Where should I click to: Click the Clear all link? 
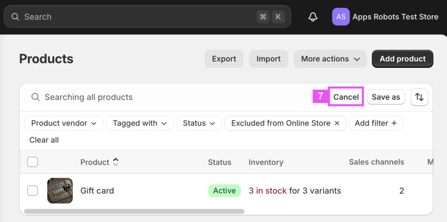pyautogui.click(x=44, y=140)
